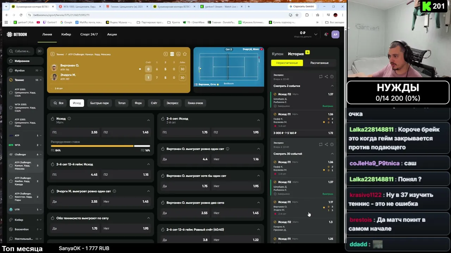Bet П1 at 1.75 in 2-й сет: Исход
The height and width of the screenshot is (253, 451).
pos(186,132)
